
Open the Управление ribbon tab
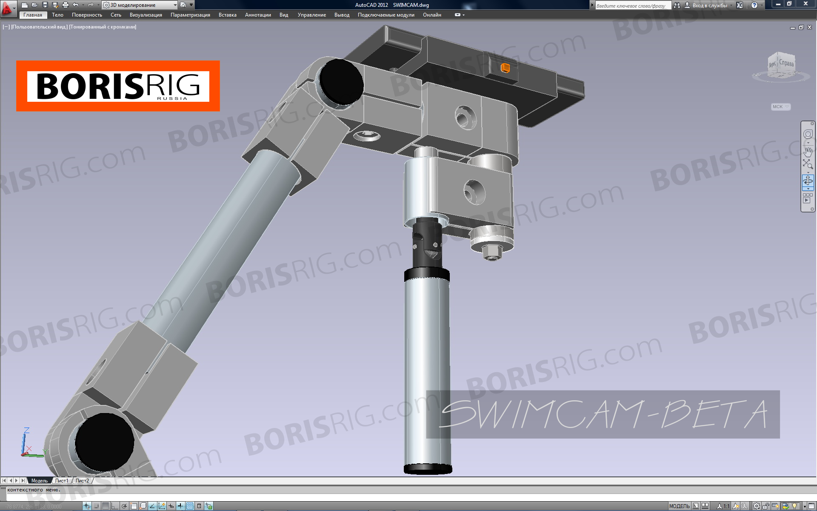[x=312, y=15]
